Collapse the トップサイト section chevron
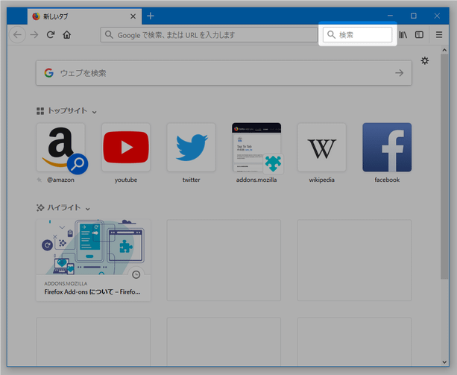Image resolution: width=457 pixels, height=375 pixels. (94, 112)
